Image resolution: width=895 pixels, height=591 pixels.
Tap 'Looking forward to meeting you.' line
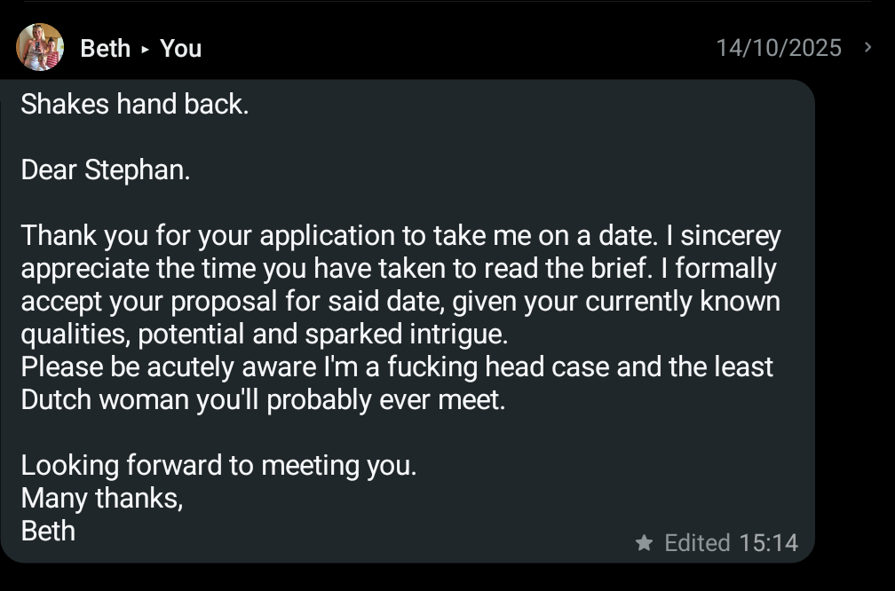[x=218, y=465]
